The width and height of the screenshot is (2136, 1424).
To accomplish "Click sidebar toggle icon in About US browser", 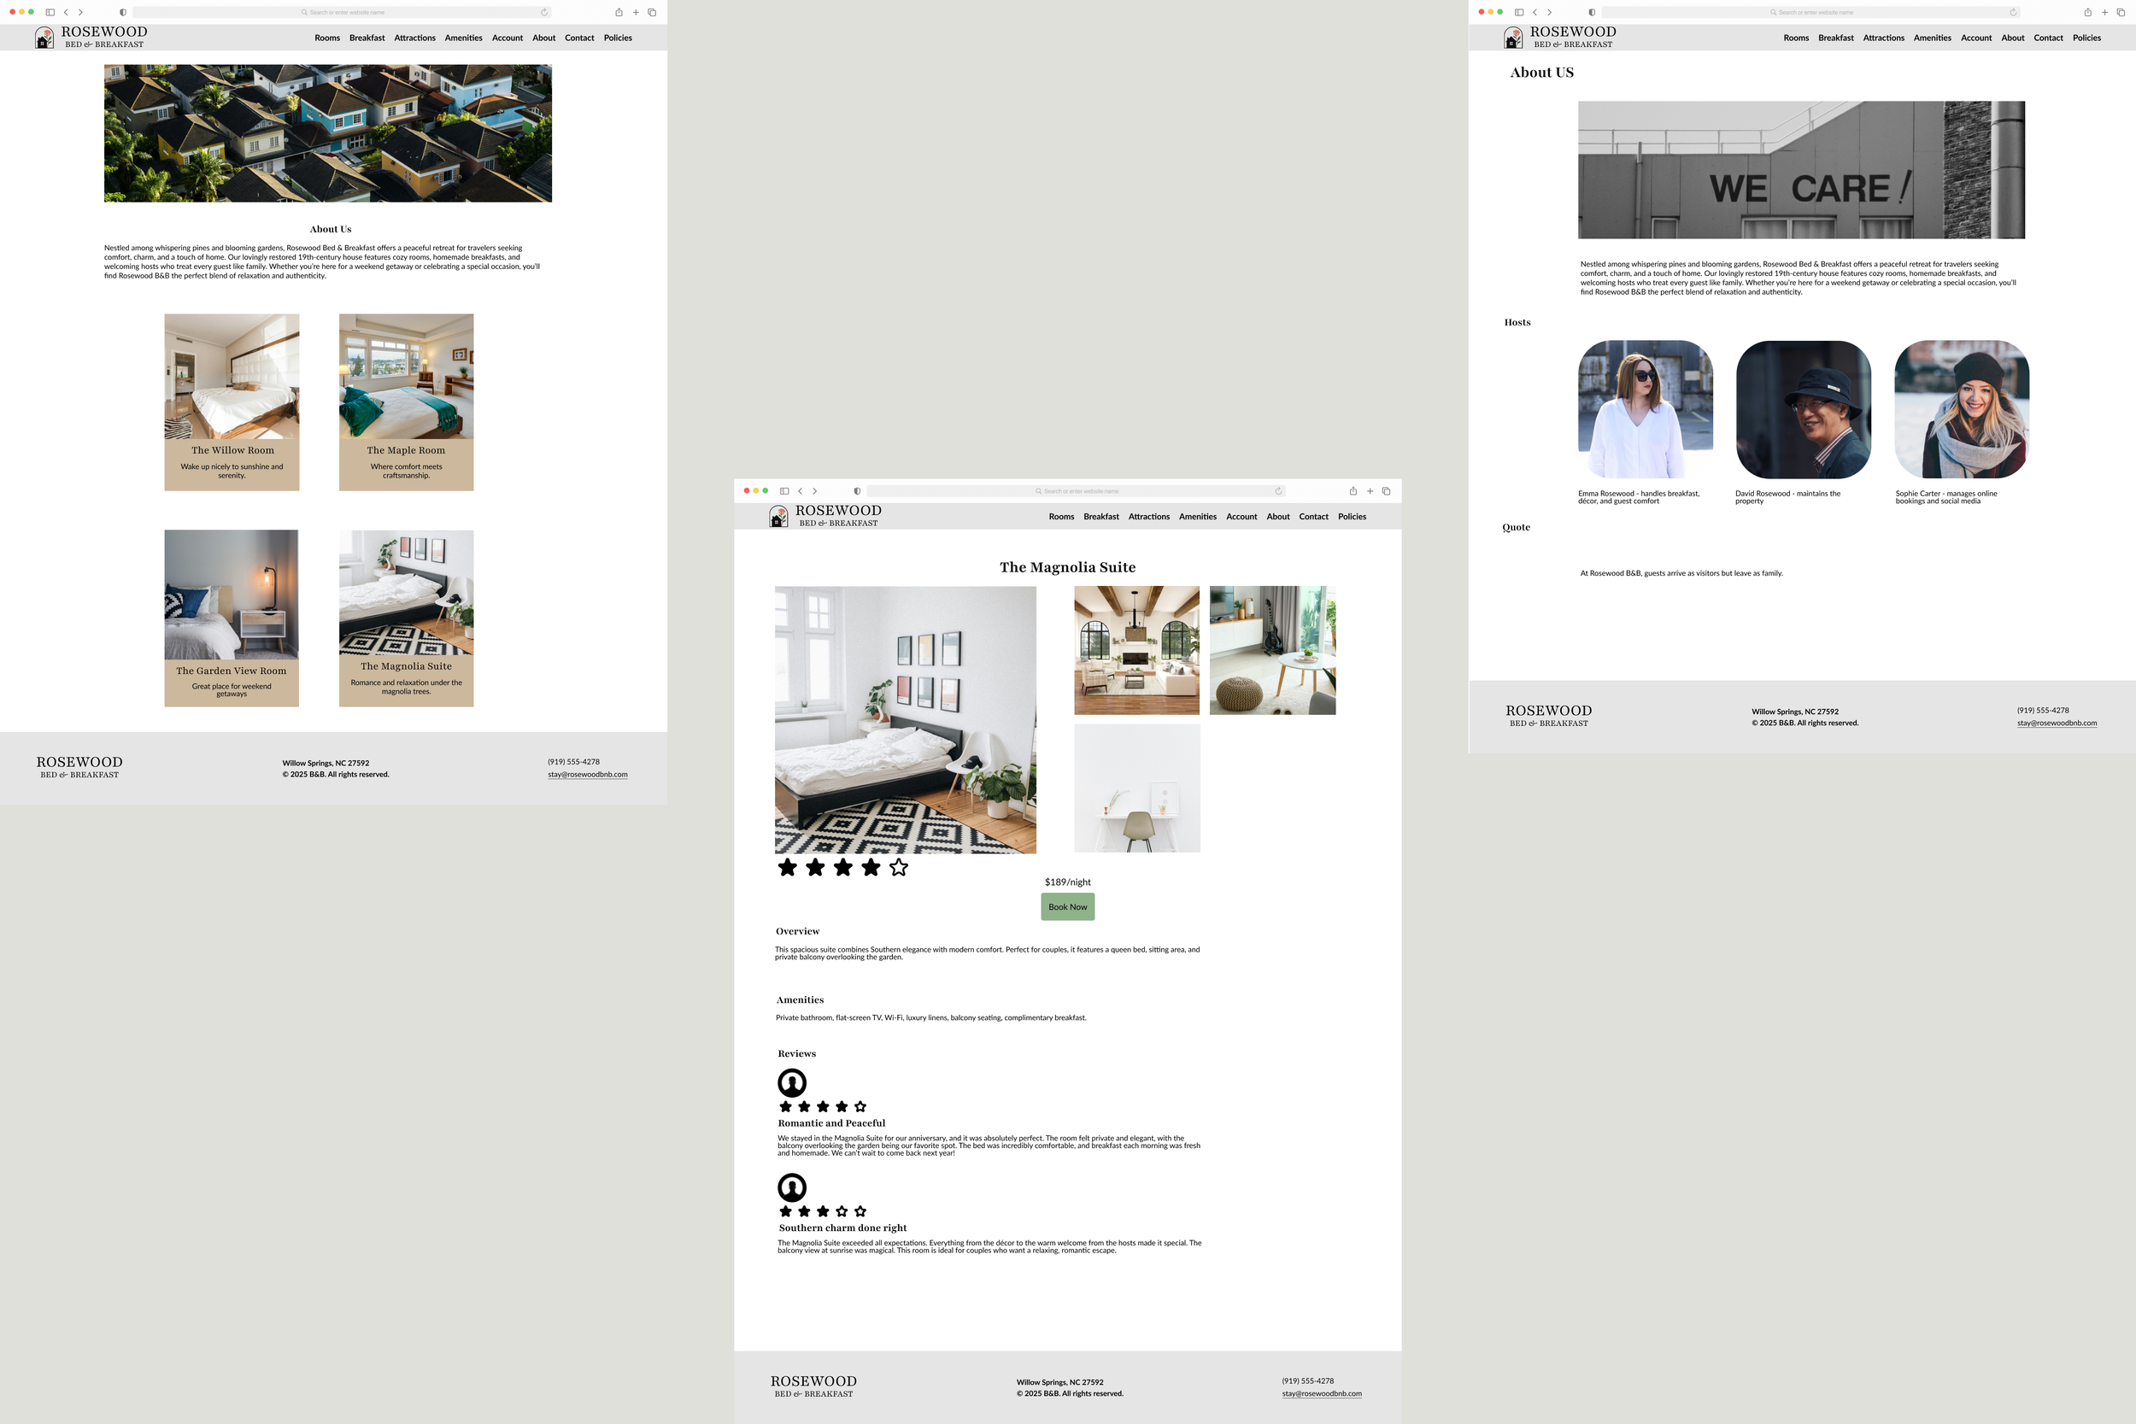I will [1518, 13].
